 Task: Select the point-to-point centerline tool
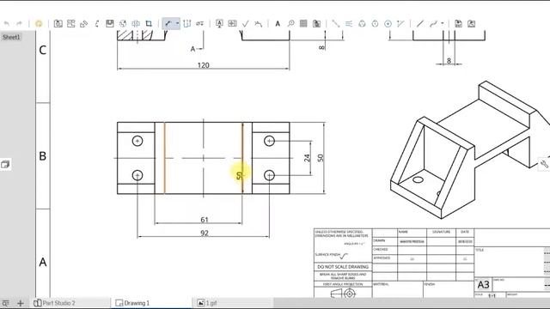[336, 23]
